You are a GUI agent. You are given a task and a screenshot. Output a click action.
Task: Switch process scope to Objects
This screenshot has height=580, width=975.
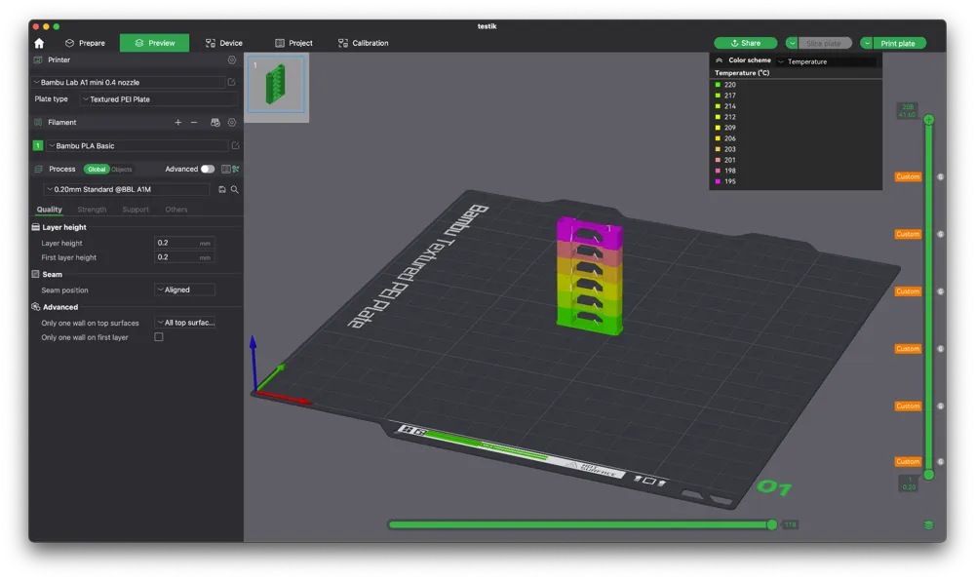coord(122,169)
